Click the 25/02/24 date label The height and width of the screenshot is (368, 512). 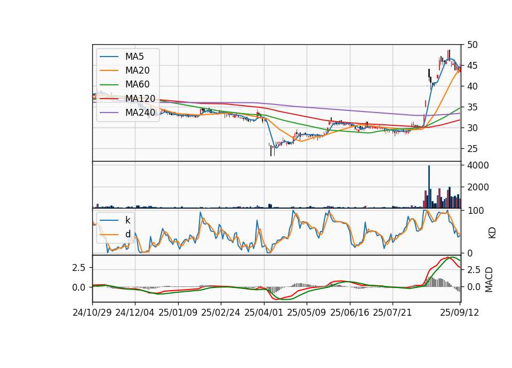[221, 313]
